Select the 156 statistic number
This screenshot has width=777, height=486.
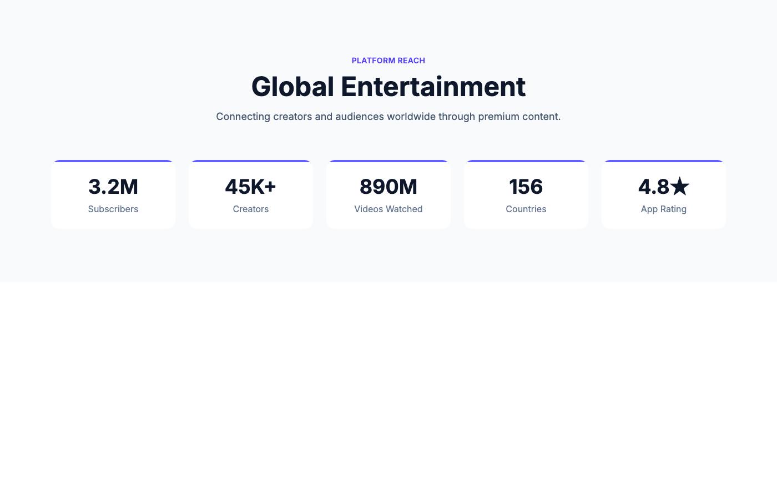click(x=526, y=187)
